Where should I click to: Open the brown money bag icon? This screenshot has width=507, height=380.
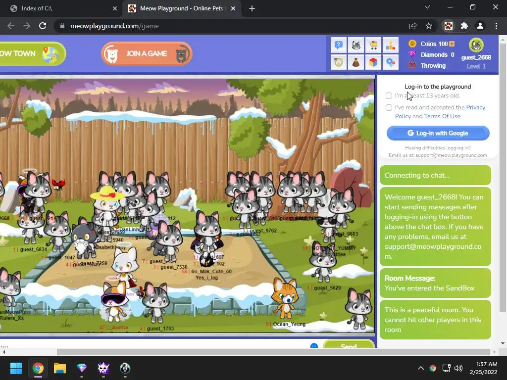[356, 62]
